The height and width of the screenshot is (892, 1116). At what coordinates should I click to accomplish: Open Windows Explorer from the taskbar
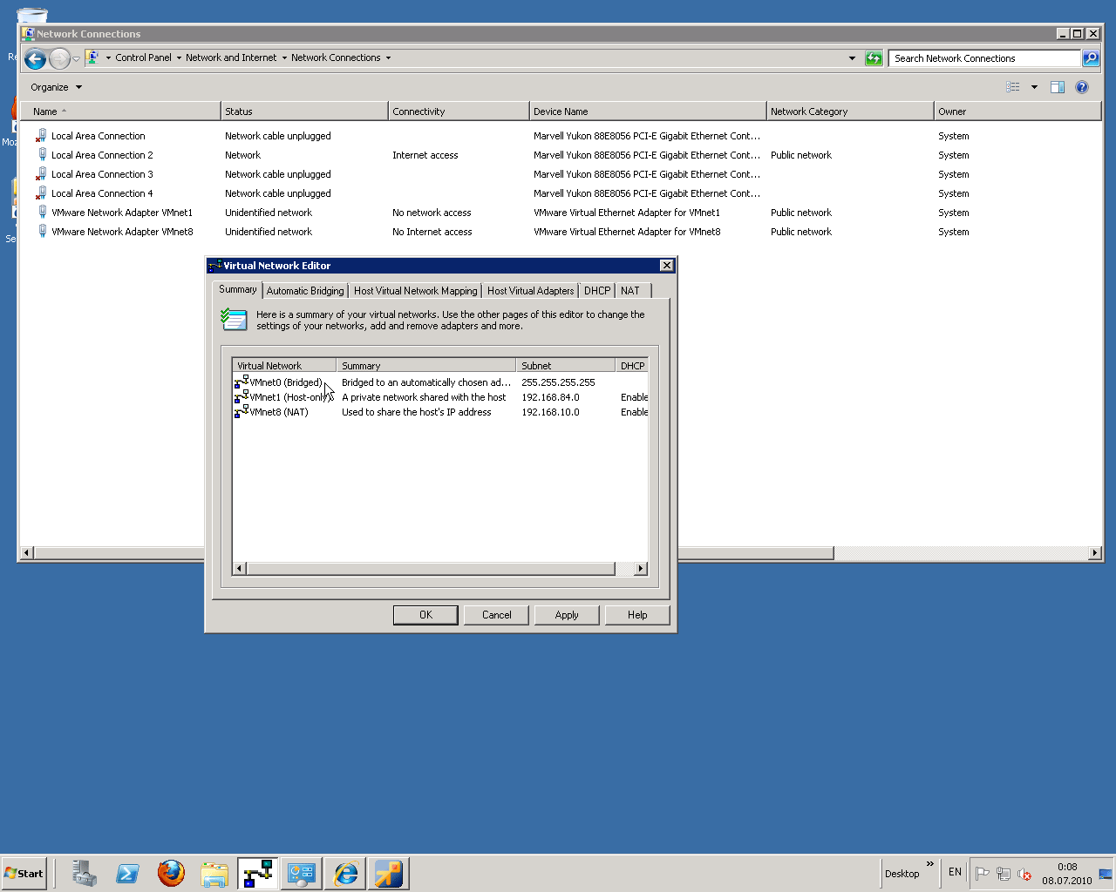(x=214, y=874)
